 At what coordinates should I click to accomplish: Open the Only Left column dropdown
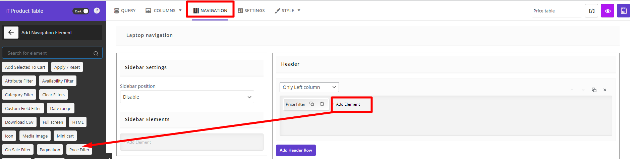click(309, 87)
